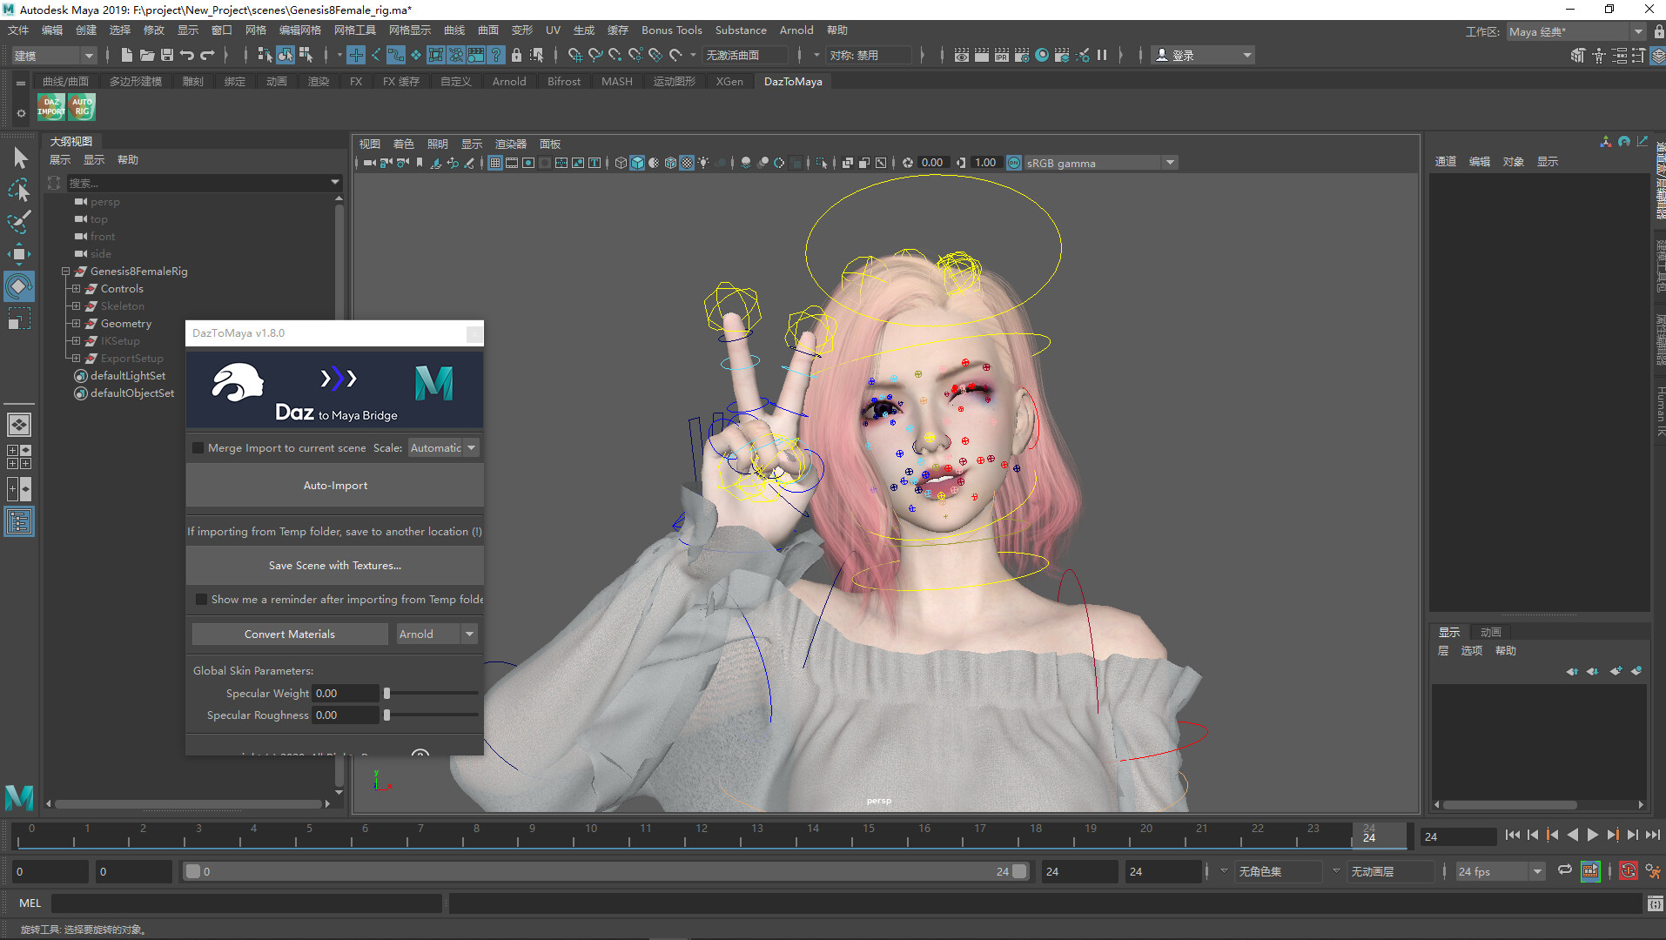Select the Move tool in toolbox
Screen dimensions: 1666x940
tap(19, 254)
